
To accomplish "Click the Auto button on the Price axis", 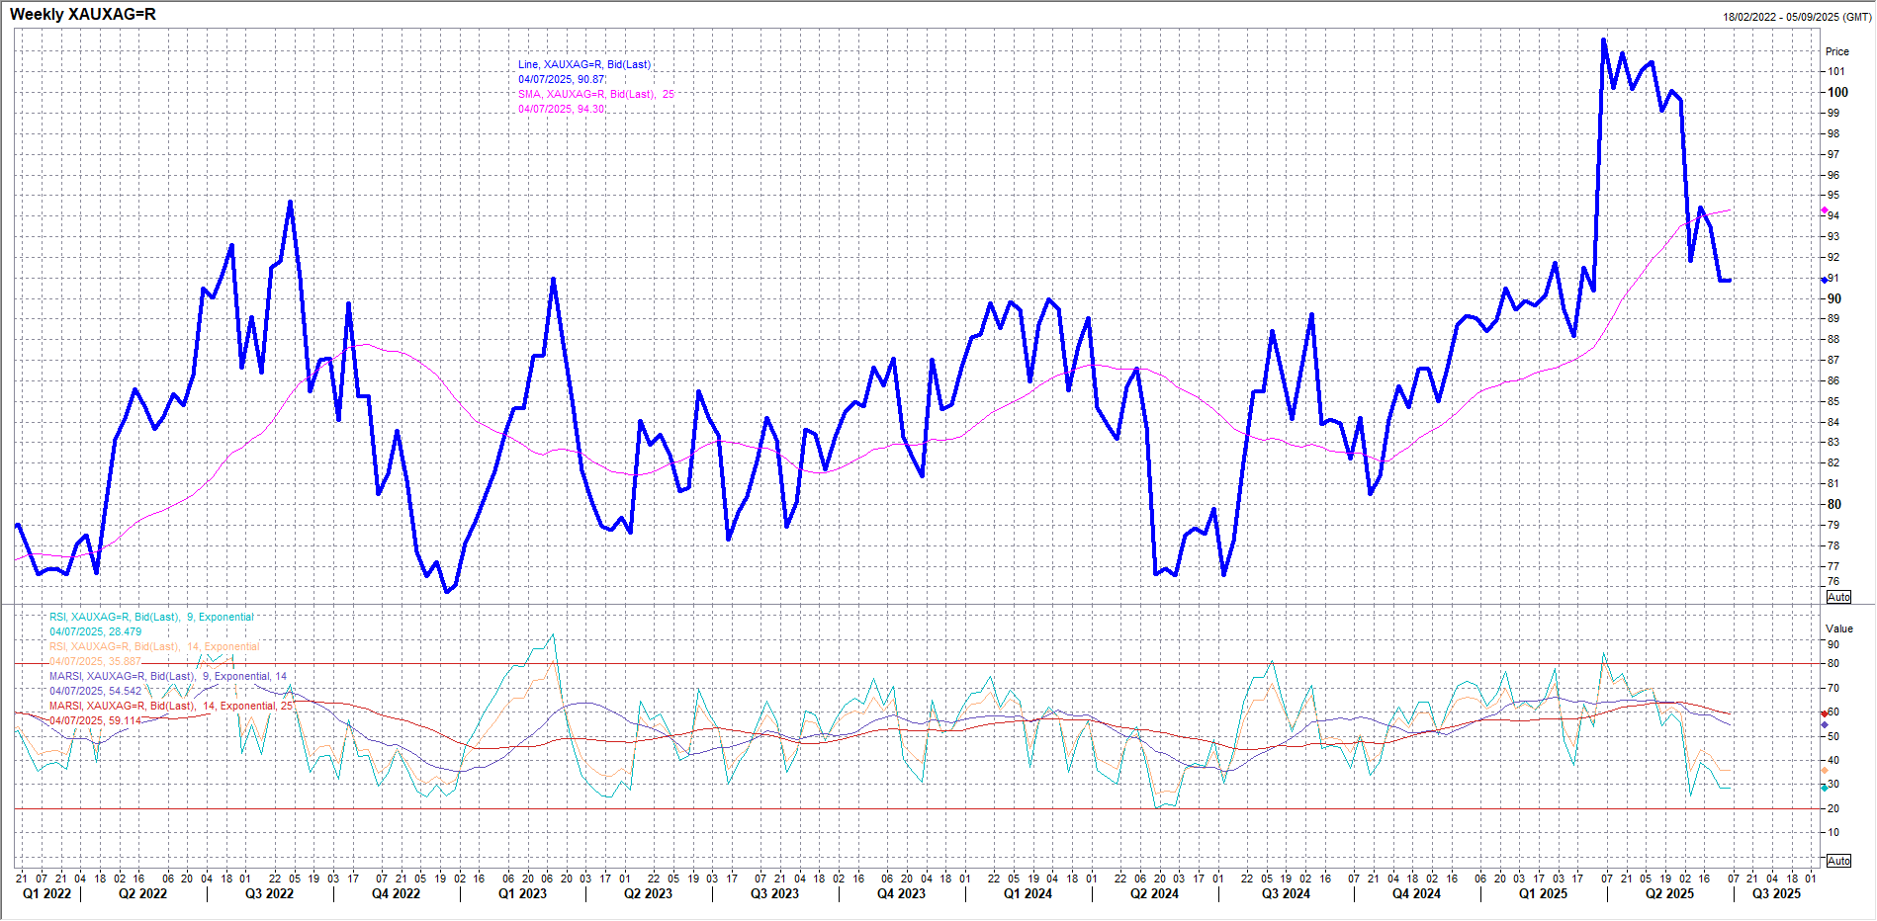I will [x=1838, y=597].
